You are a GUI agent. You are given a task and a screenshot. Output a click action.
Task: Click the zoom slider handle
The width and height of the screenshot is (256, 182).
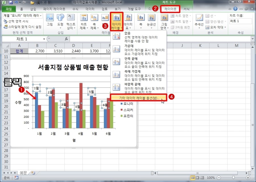pos(234,177)
